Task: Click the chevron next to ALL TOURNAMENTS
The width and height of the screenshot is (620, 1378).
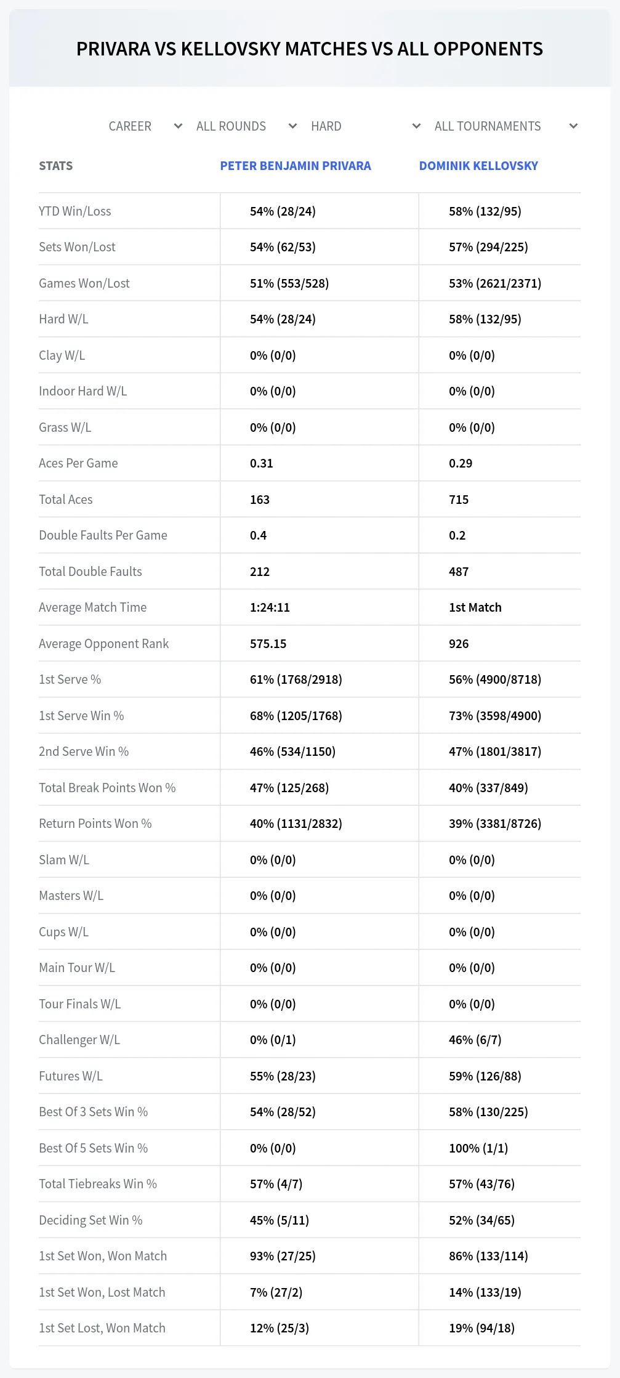Action: point(573,126)
